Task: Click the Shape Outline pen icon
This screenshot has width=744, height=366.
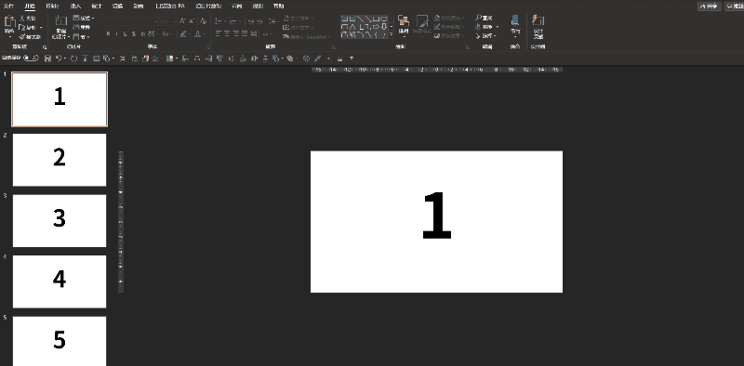Action: pyautogui.click(x=437, y=27)
